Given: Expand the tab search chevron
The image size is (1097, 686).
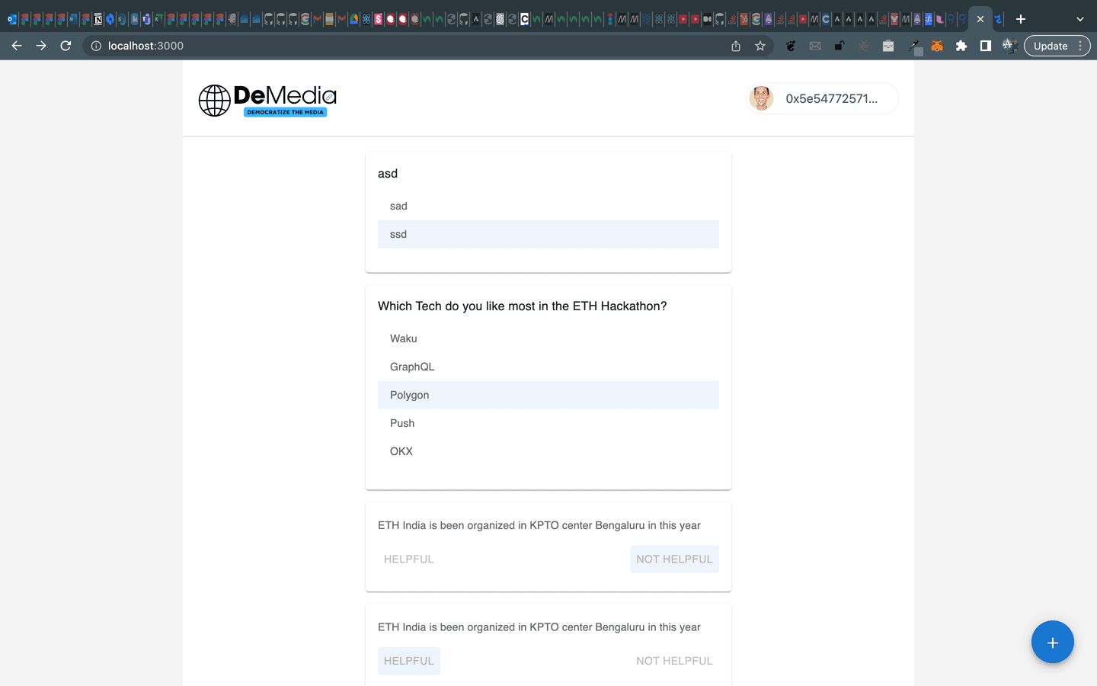Looking at the screenshot, I should coord(1079,19).
